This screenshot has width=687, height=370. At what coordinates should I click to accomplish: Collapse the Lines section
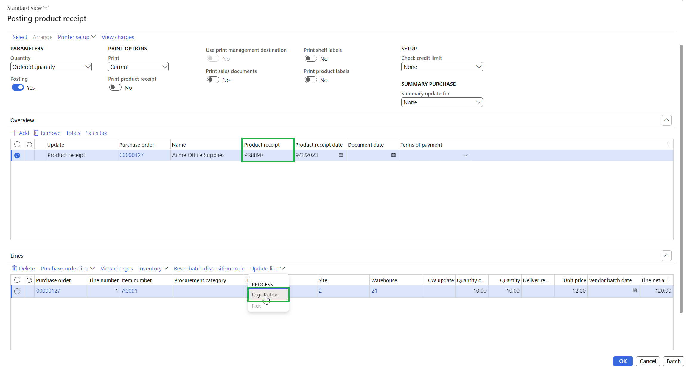pyautogui.click(x=666, y=256)
